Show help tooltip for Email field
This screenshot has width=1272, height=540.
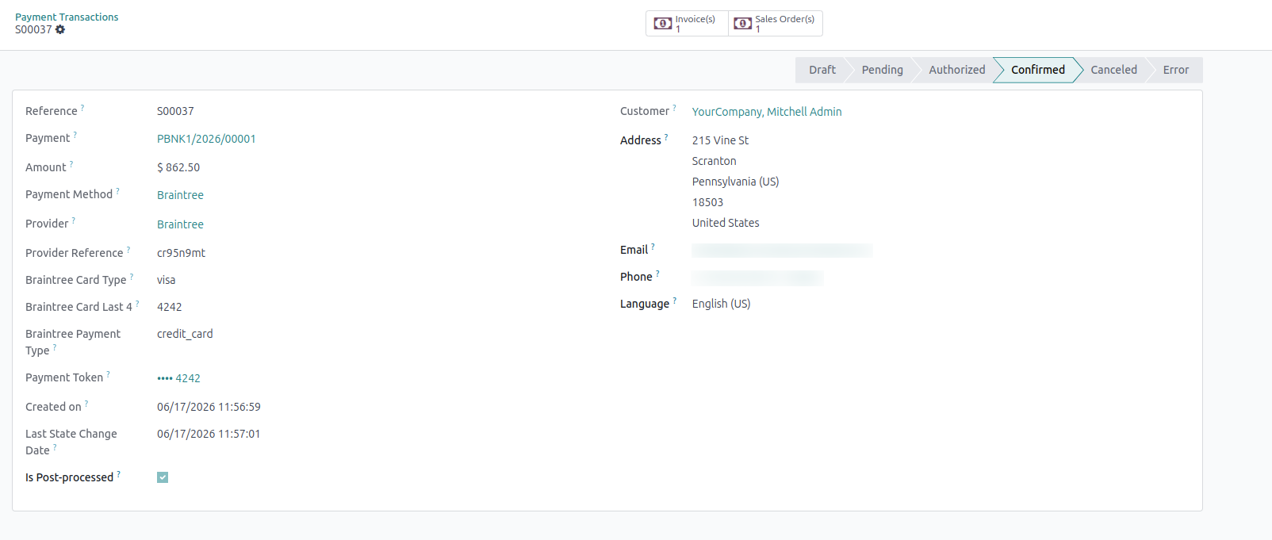pos(653,247)
